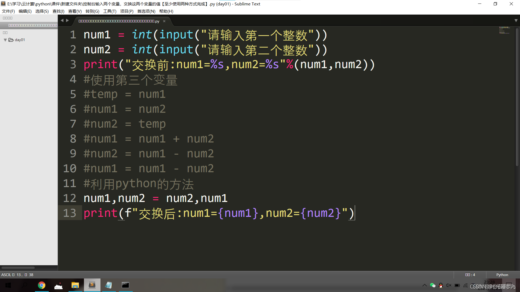Open the 查找(I) menu
The image size is (520, 292).
[58, 11]
